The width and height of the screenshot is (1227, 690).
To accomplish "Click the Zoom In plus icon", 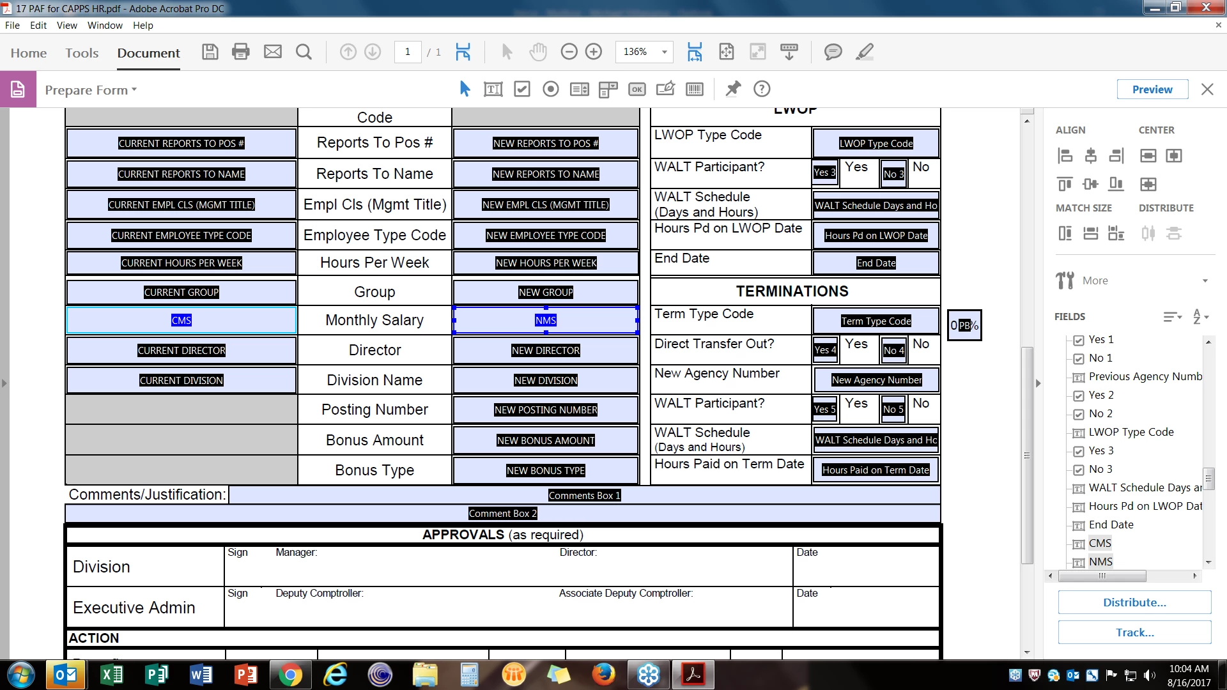I will [x=594, y=52].
